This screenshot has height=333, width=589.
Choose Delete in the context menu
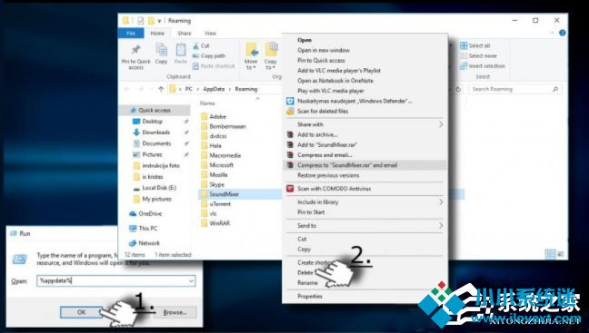coord(305,272)
